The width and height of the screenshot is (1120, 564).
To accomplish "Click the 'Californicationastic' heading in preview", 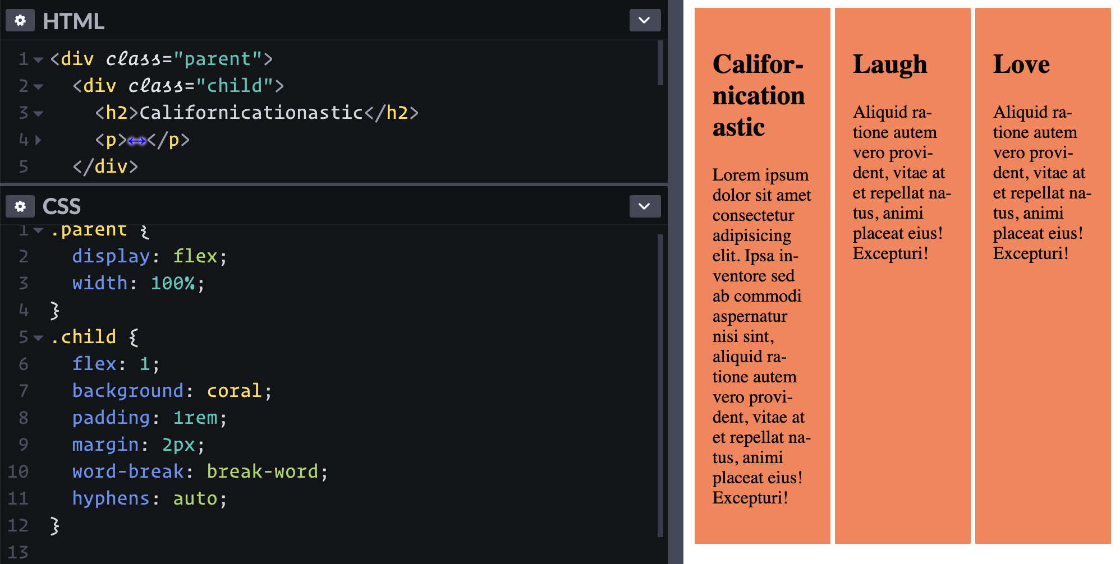I will pyautogui.click(x=759, y=95).
